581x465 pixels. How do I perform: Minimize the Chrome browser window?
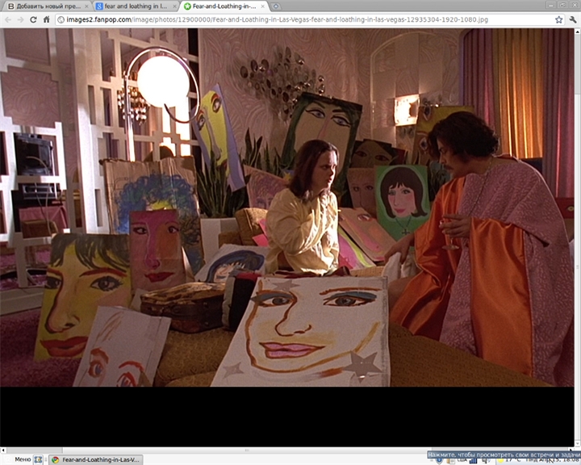[x=551, y=5]
